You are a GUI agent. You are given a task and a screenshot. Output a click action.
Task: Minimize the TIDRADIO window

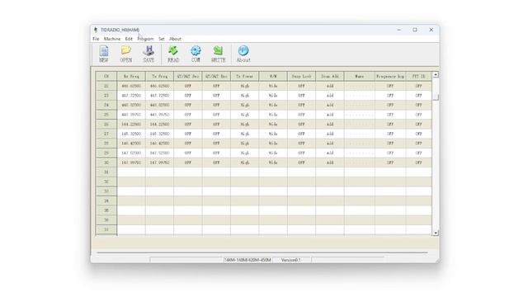(x=399, y=30)
